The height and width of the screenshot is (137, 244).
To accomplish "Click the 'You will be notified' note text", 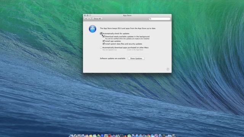I will [x=127, y=39].
